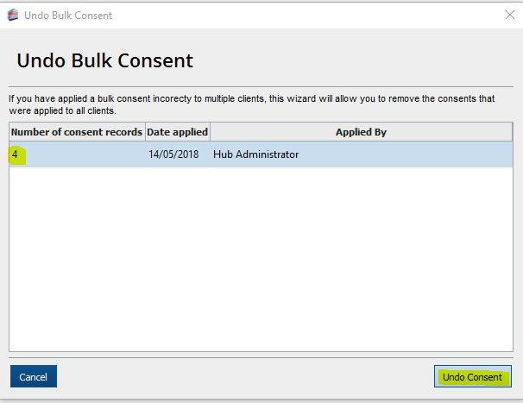Select the Hub Administrator cell
The width and height of the screenshot is (523, 403).
(255, 154)
